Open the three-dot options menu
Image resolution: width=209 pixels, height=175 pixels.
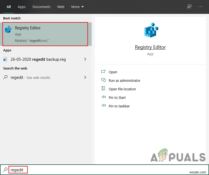200,7
